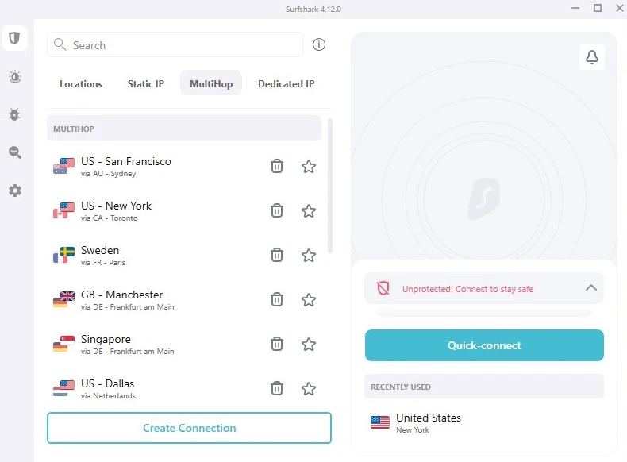Star the GB - Manchester connection
Viewport: 627px width, 462px height.
[x=309, y=299]
